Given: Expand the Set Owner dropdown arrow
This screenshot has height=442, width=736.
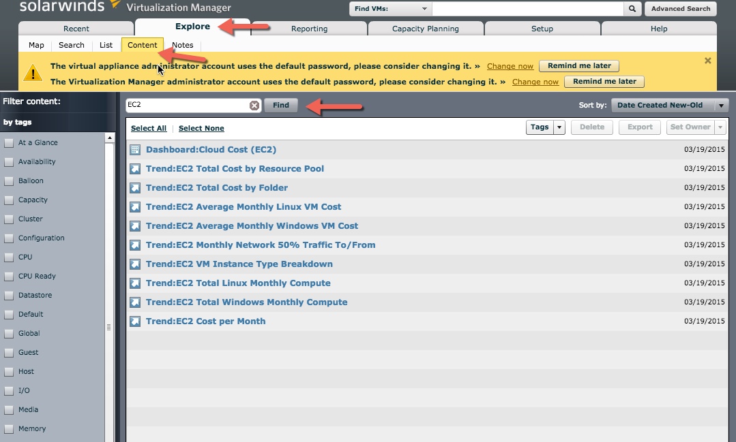Looking at the screenshot, I should click(x=720, y=127).
